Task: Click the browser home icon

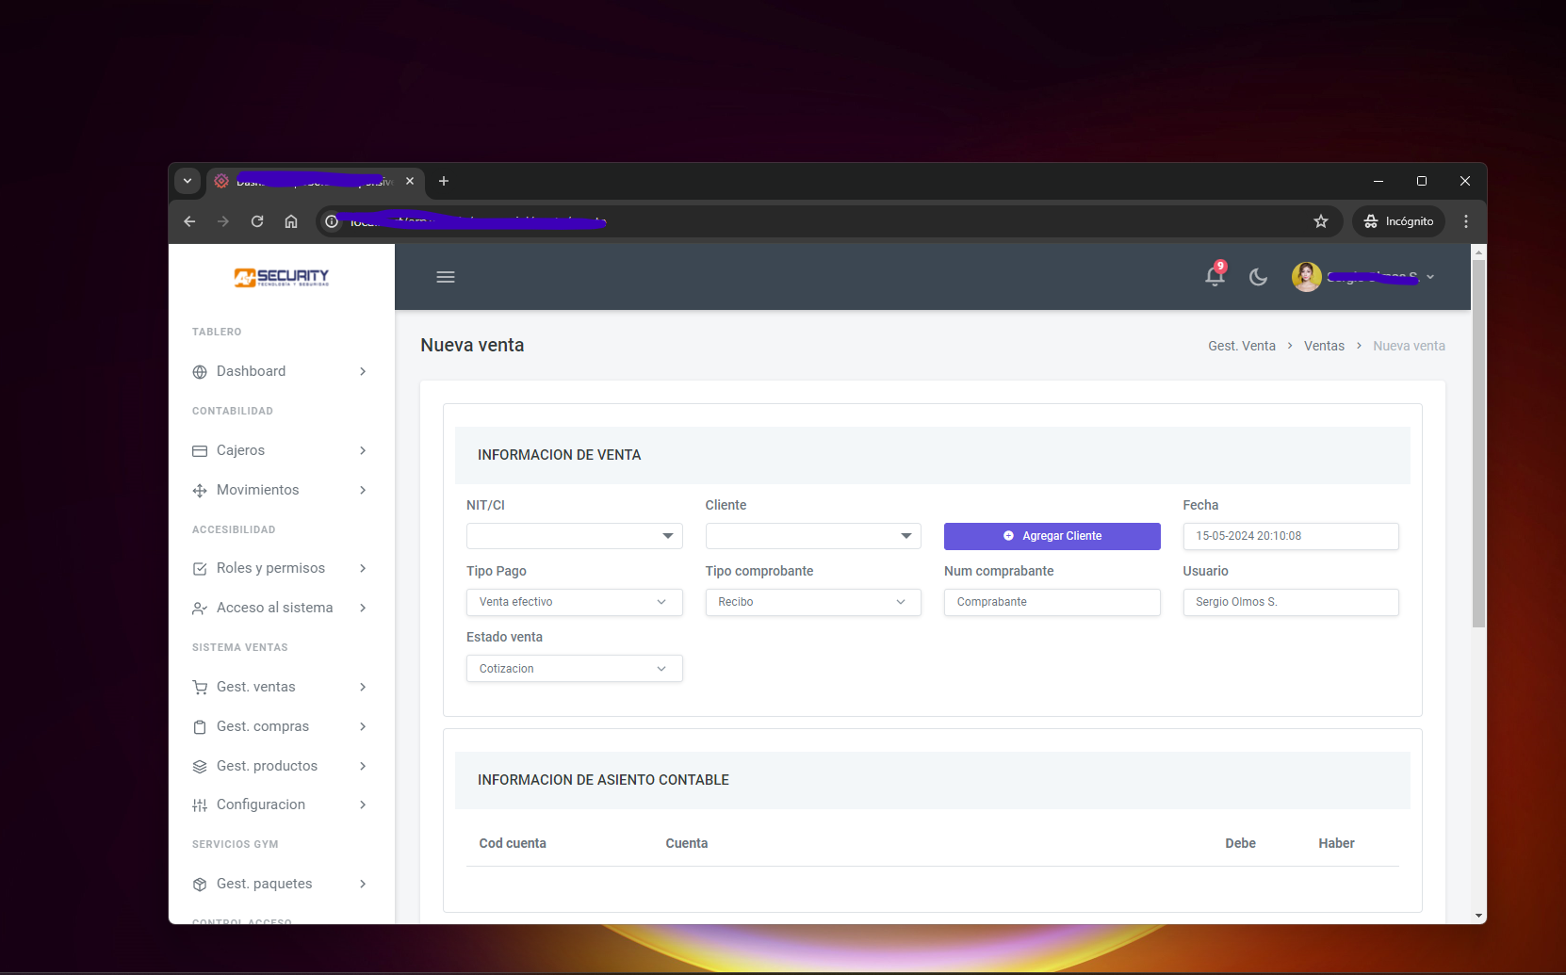Action: point(291,221)
